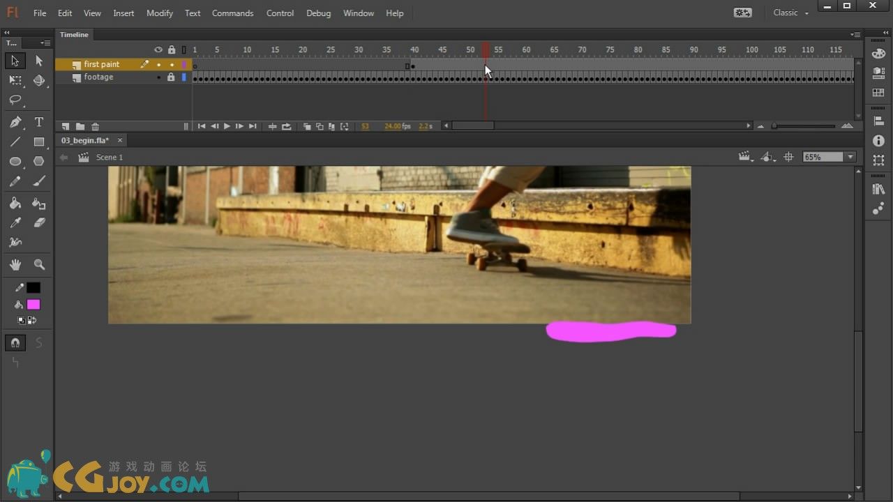Toggle footage layer blue outline square
Image resolution: width=893 pixels, height=502 pixels.
[184, 77]
